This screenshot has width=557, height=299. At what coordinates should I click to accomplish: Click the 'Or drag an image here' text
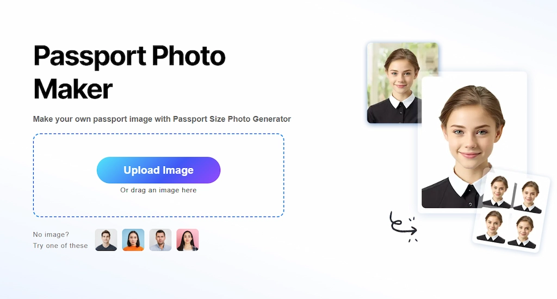point(158,190)
